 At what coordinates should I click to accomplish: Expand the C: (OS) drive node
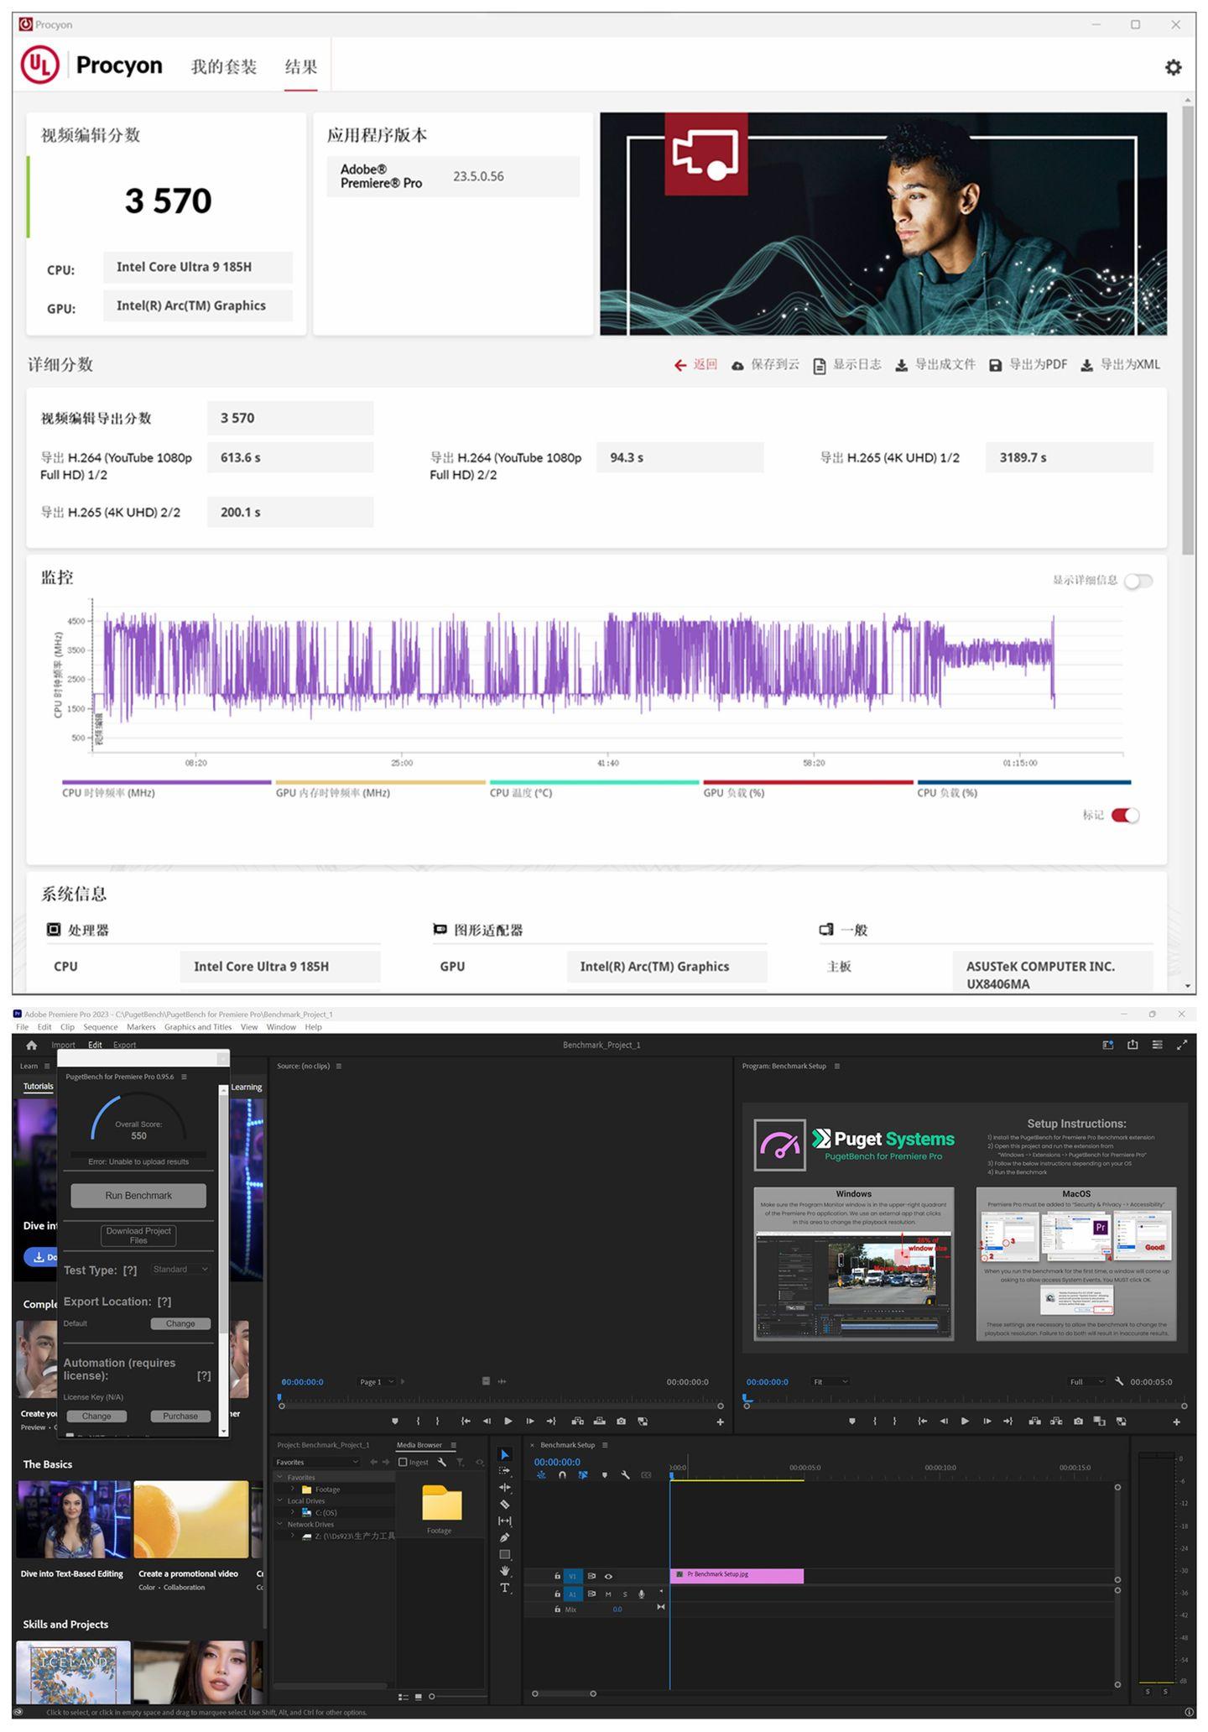pyautogui.click(x=293, y=1512)
